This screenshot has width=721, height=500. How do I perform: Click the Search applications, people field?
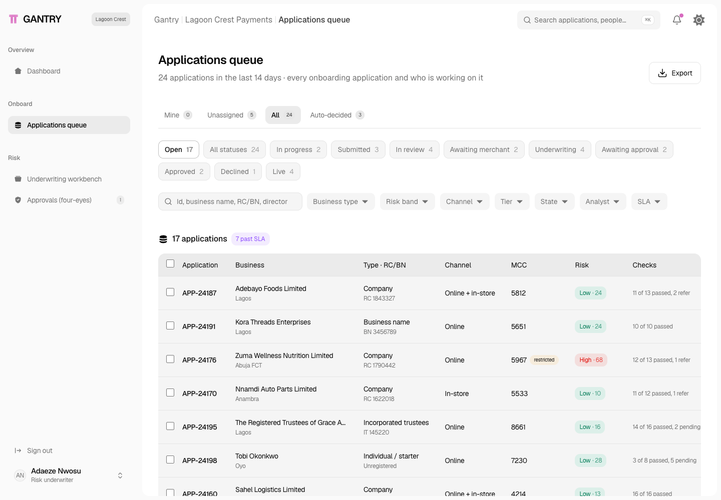[x=589, y=20]
